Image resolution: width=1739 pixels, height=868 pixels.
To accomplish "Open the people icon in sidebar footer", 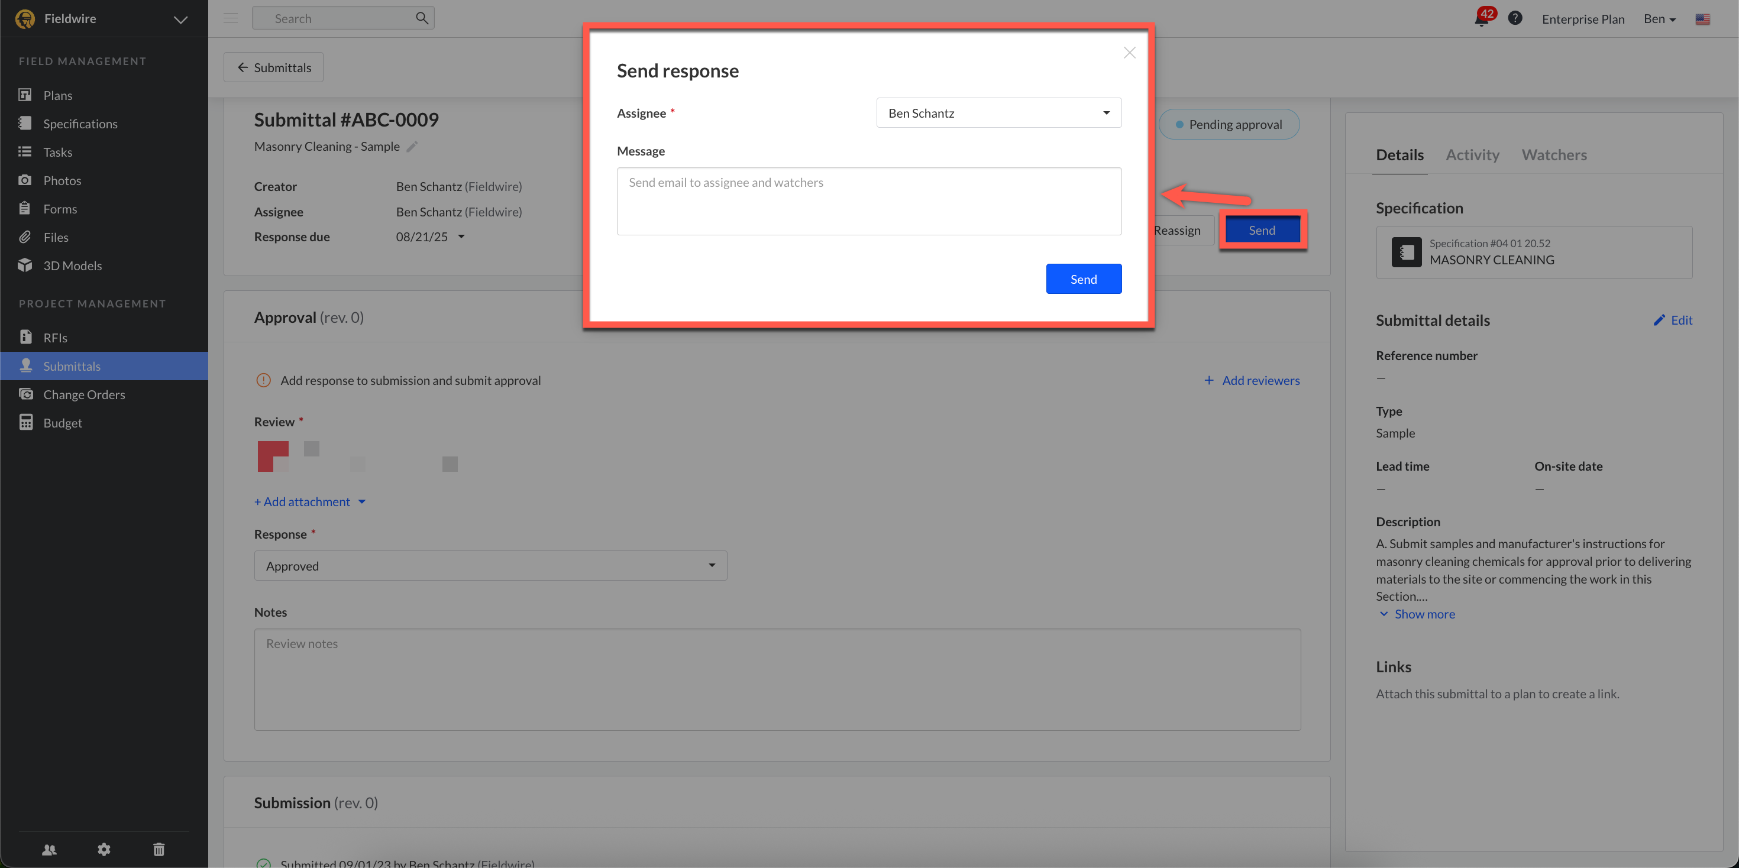I will pyautogui.click(x=49, y=849).
